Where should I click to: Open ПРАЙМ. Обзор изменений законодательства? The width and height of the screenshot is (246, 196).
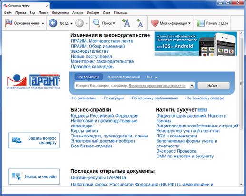tap(98, 49)
